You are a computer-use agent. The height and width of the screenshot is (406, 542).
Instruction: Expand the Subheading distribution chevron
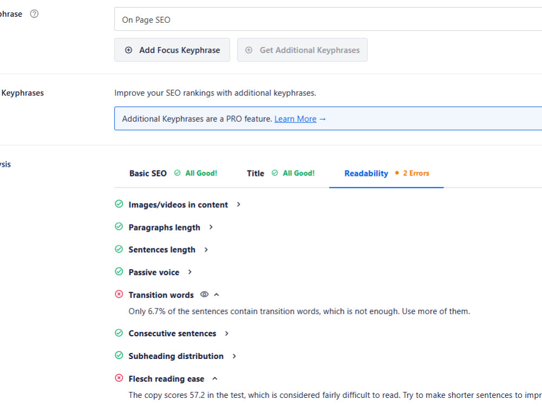click(234, 356)
